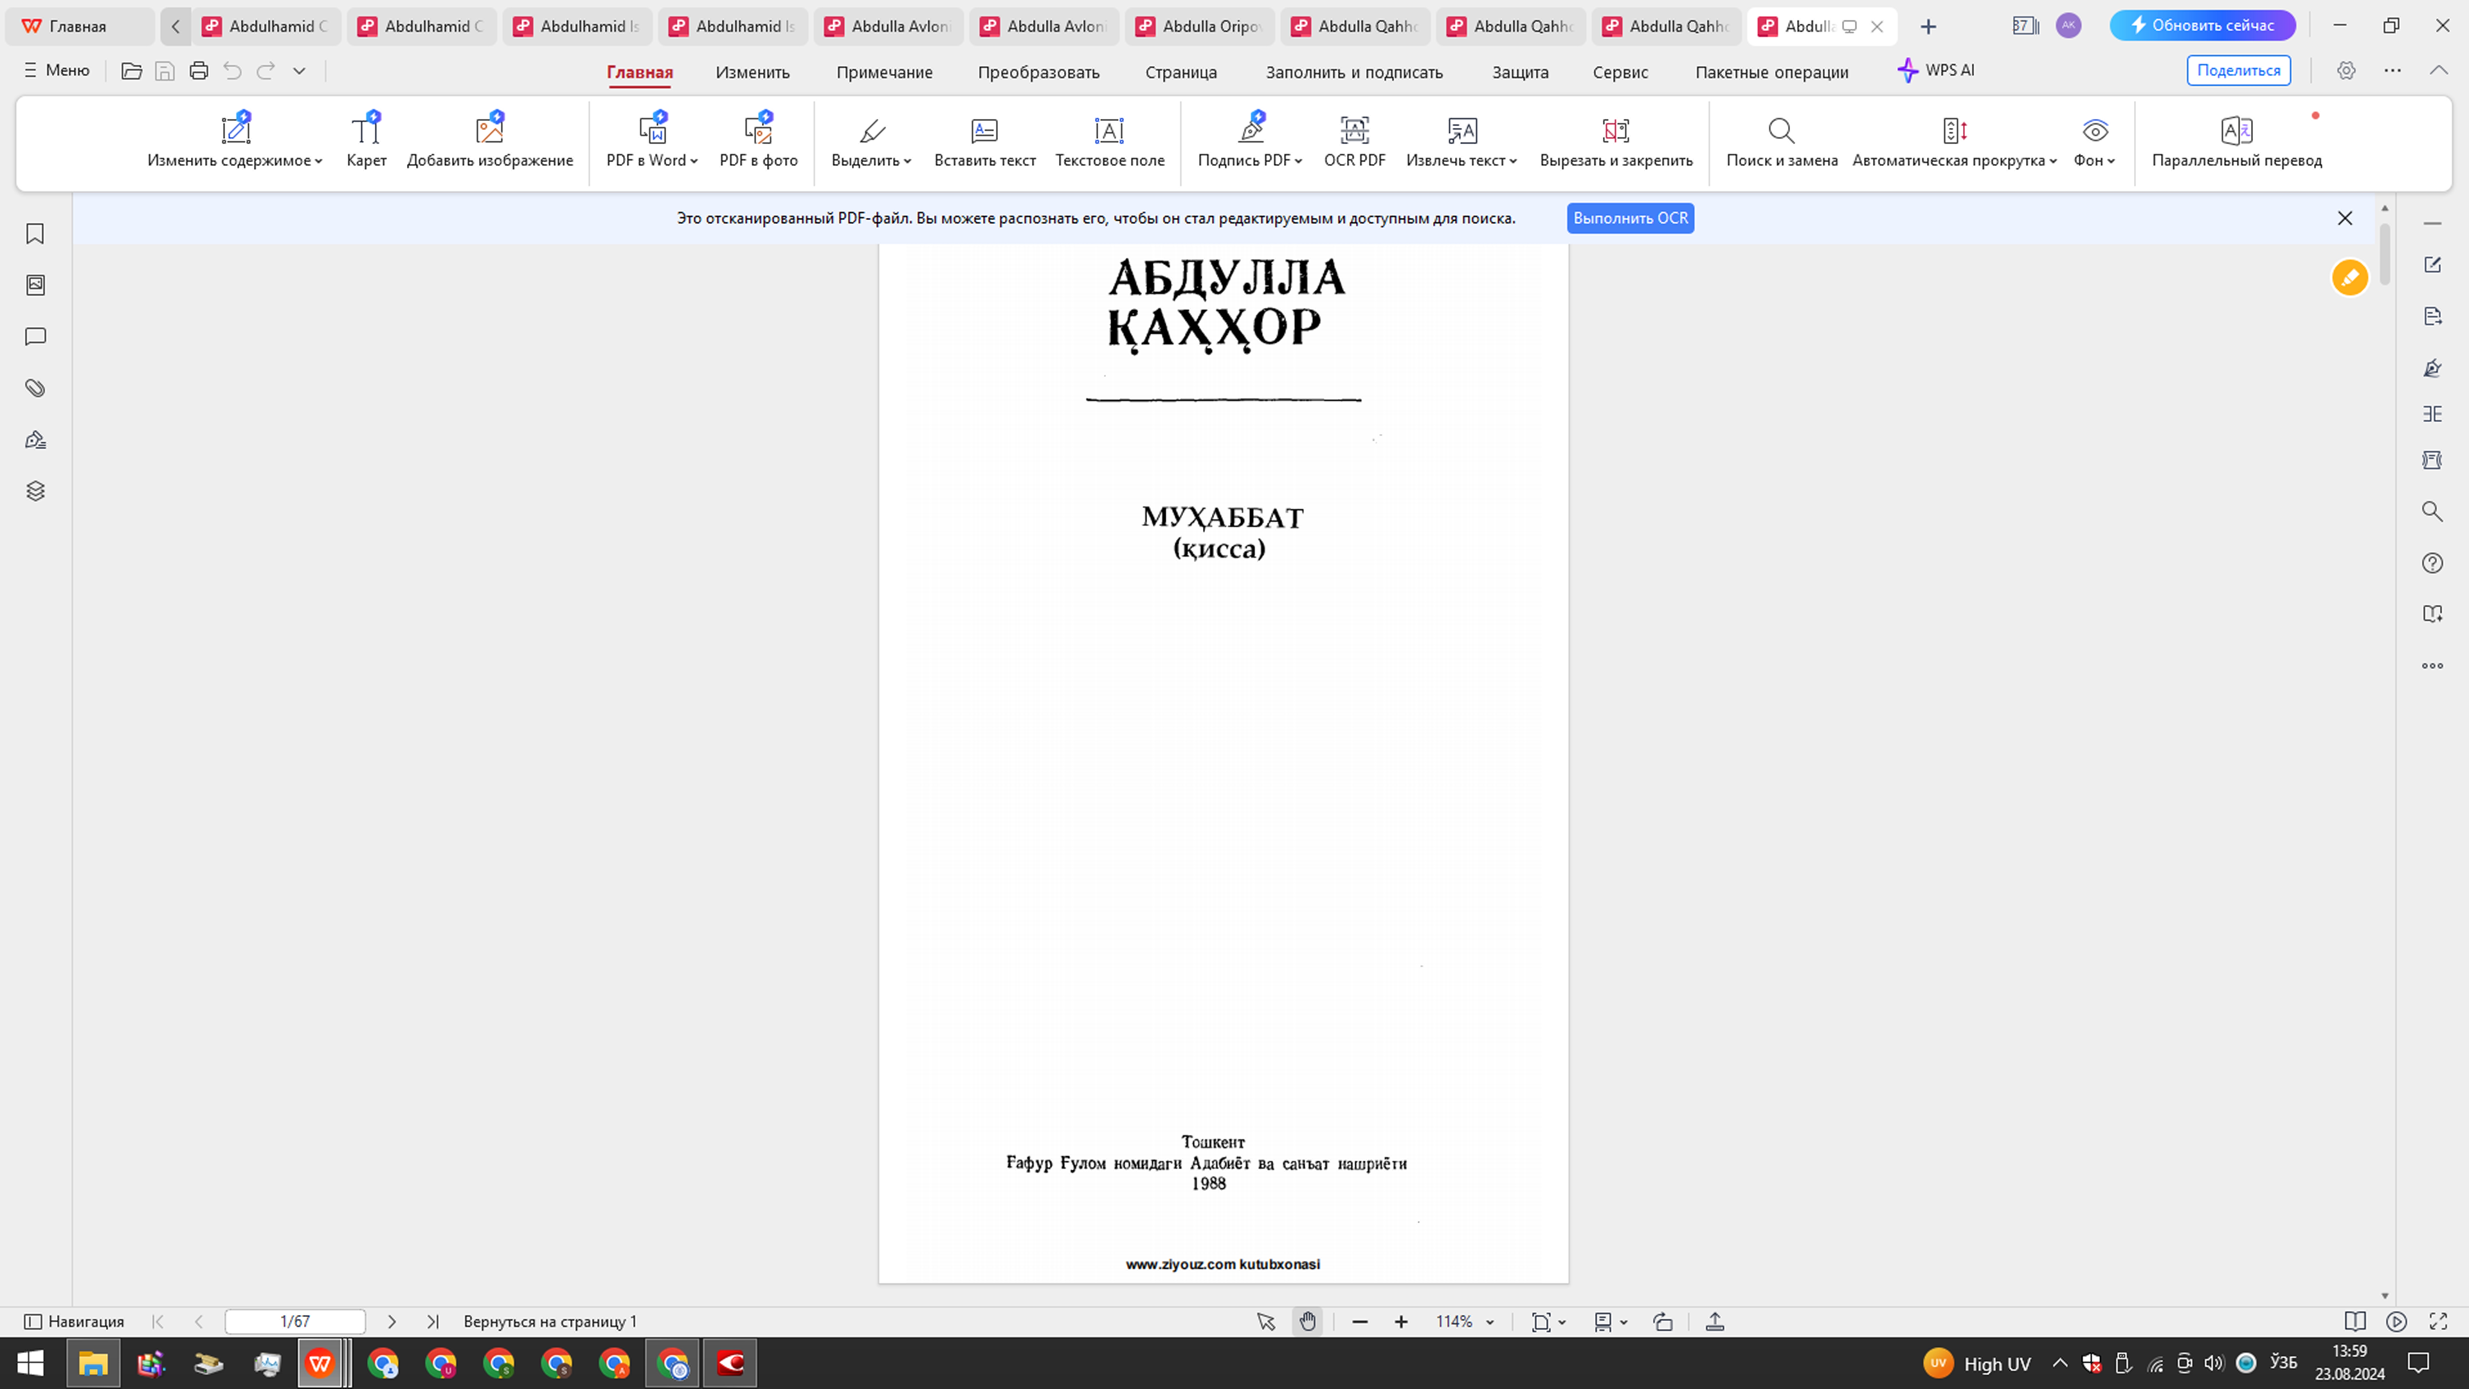Select the Caret (Карет) tool
Viewport: 2469px width, 1389px height.
366,140
